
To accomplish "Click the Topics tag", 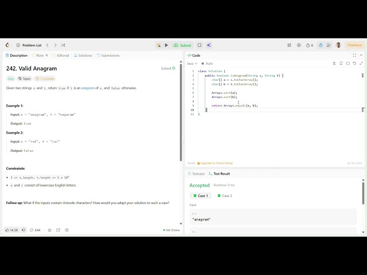I will pos(24,79).
